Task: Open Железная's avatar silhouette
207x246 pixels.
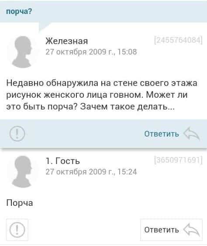Action: pyautogui.click(x=22, y=52)
